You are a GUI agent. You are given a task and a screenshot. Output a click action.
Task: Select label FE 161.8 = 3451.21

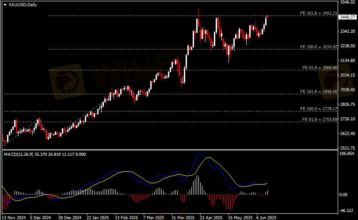[319, 13]
